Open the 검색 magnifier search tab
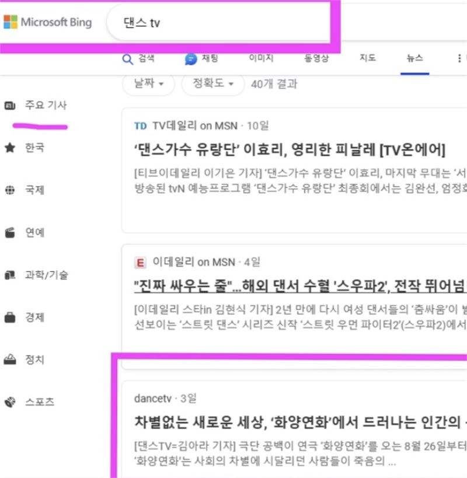This screenshot has height=478, width=467. tap(138, 58)
